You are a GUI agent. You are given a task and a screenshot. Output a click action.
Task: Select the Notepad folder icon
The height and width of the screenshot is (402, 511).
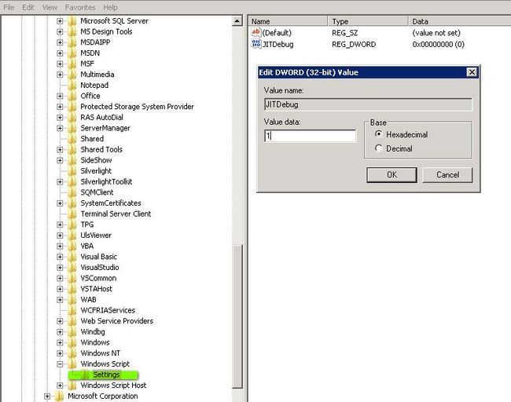click(72, 86)
